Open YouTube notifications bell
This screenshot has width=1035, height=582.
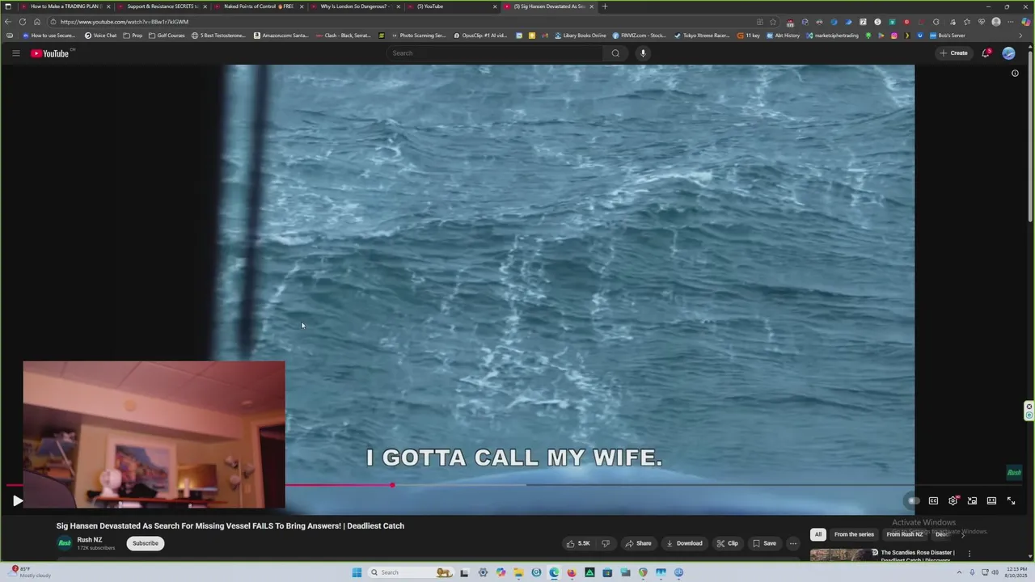coord(986,53)
